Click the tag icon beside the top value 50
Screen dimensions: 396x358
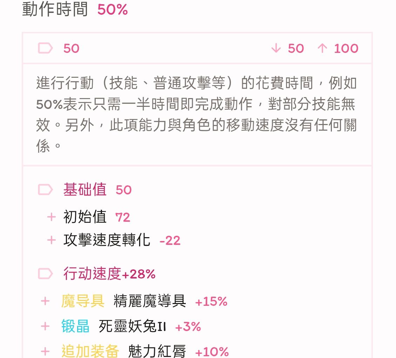point(45,48)
